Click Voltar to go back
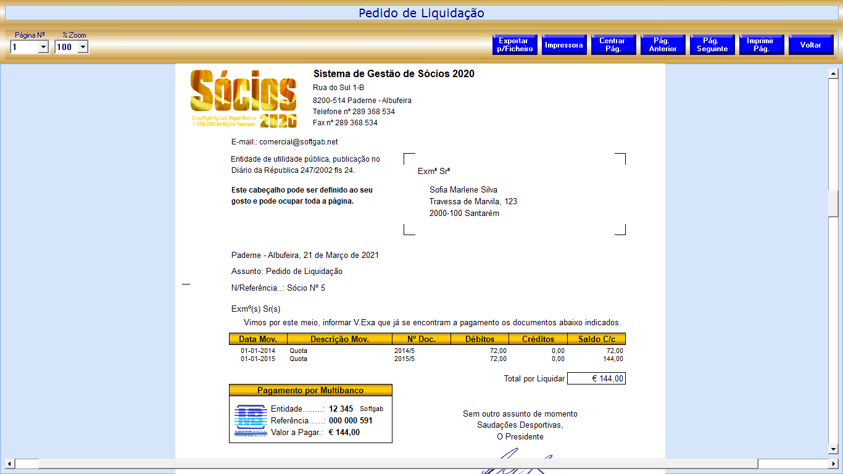843x474 pixels. coord(810,45)
